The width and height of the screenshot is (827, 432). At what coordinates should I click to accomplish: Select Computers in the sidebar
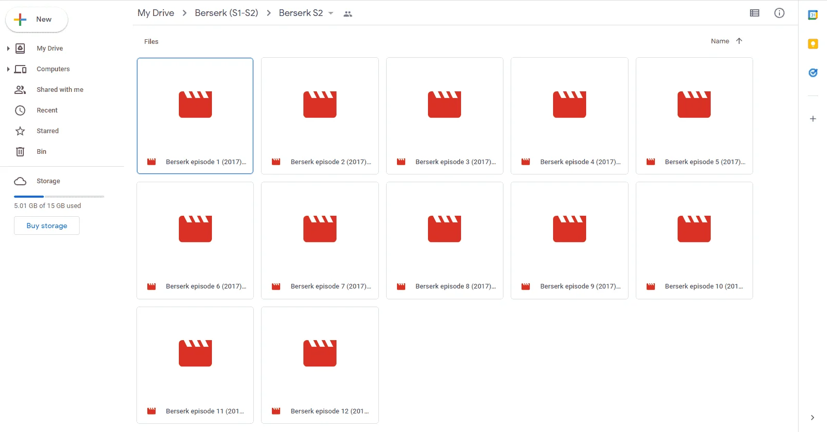coord(53,69)
